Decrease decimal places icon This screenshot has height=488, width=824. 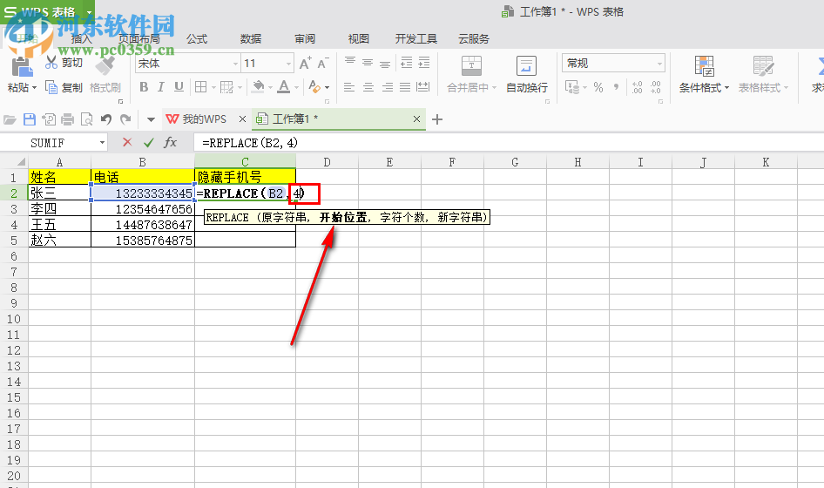pyautogui.click(x=655, y=87)
